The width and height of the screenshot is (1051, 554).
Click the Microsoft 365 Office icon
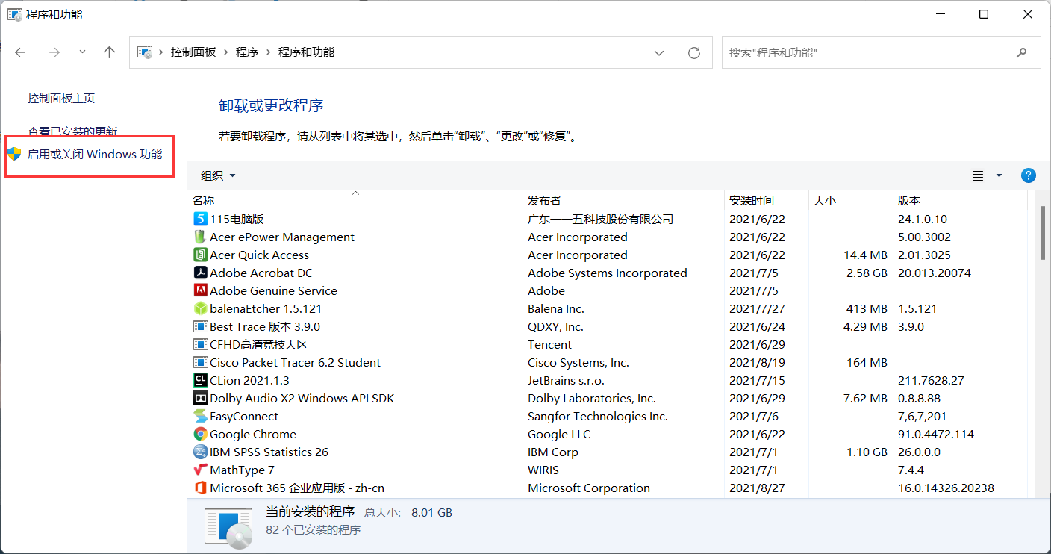(200, 488)
